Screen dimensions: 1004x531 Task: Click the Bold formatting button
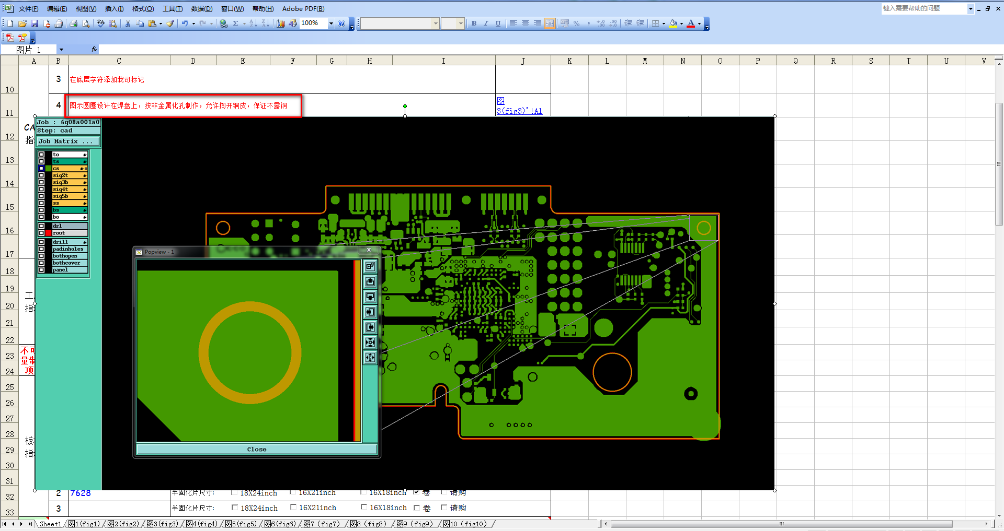[x=474, y=23]
